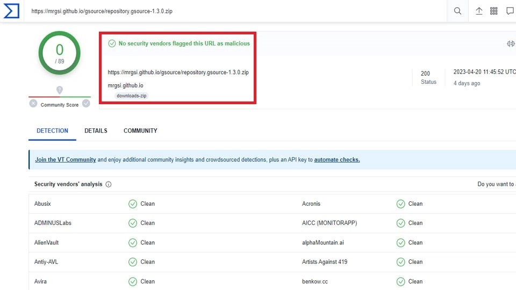Switch to the DETAILS tab
Image resolution: width=516 pixels, height=290 pixels.
tap(96, 130)
